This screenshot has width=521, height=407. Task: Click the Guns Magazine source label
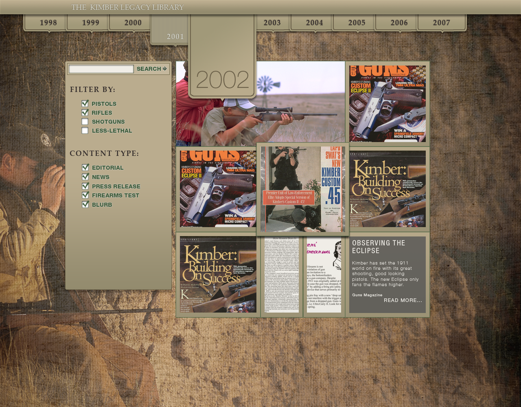[367, 295]
